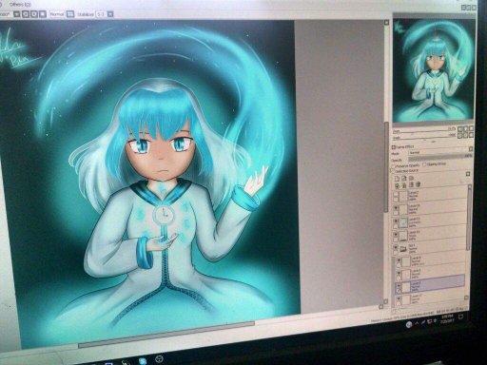Click the navigator preview thumbnail
Viewport: 487px width, 365px height.
pyautogui.click(x=434, y=70)
